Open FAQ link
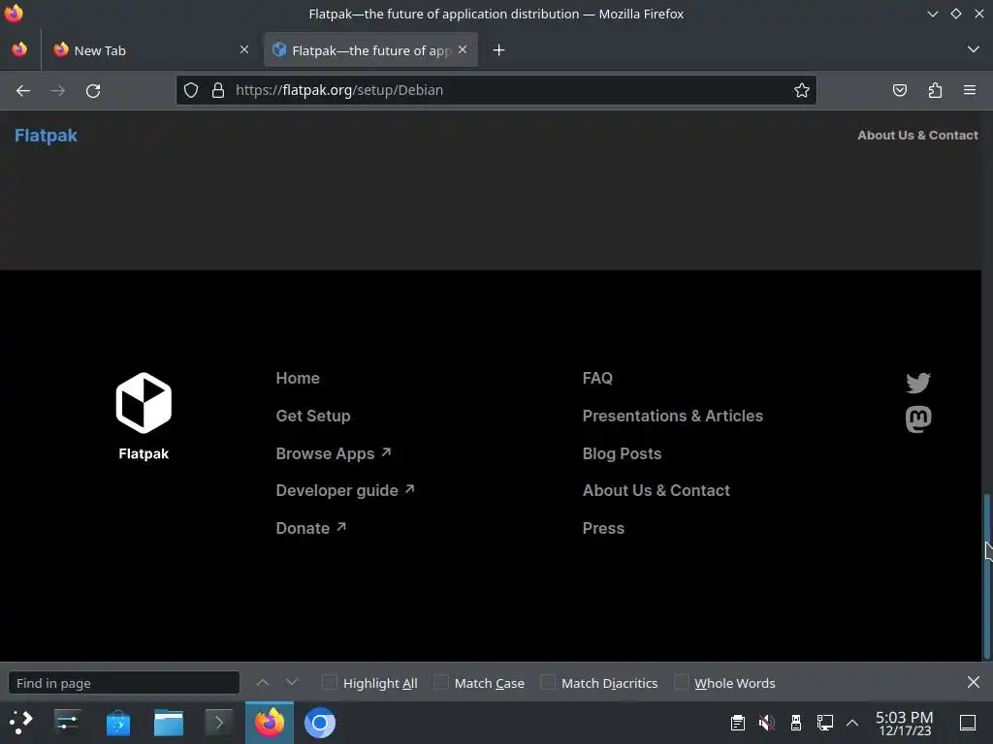The height and width of the screenshot is (744, 993). (597, 378)
